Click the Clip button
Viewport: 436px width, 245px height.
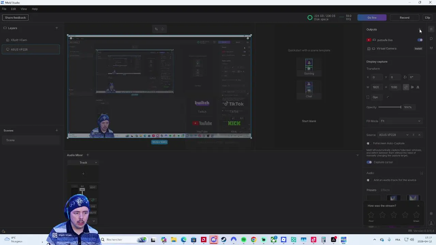click(x=427, y=18)
